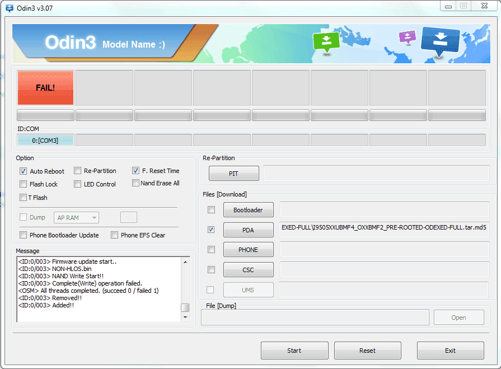This screenshot has width=501, height=369.
Task: Browse for a Bootloader file
Action: click(249, 210)
